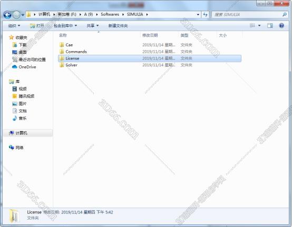Click the Softwares breadcrumb in address bar

coord(110,14)
